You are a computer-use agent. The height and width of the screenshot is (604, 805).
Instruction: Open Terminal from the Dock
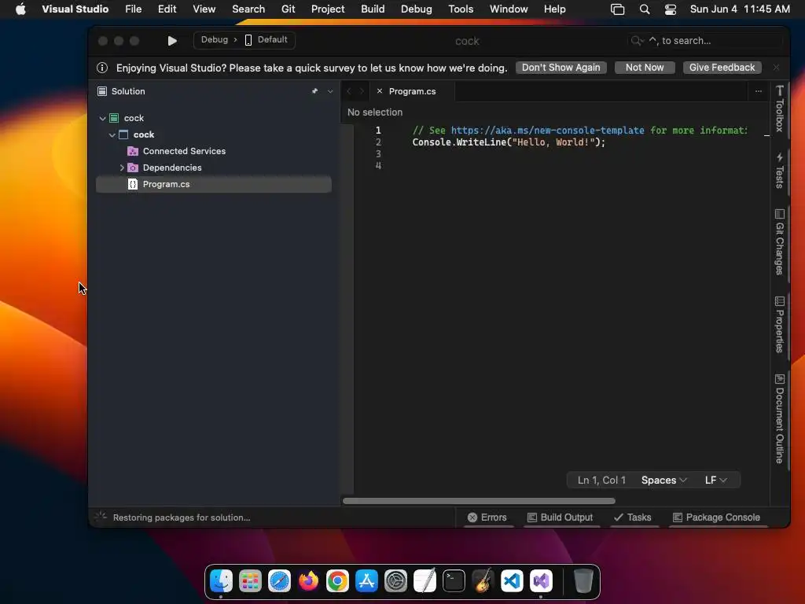pos(454,581)
